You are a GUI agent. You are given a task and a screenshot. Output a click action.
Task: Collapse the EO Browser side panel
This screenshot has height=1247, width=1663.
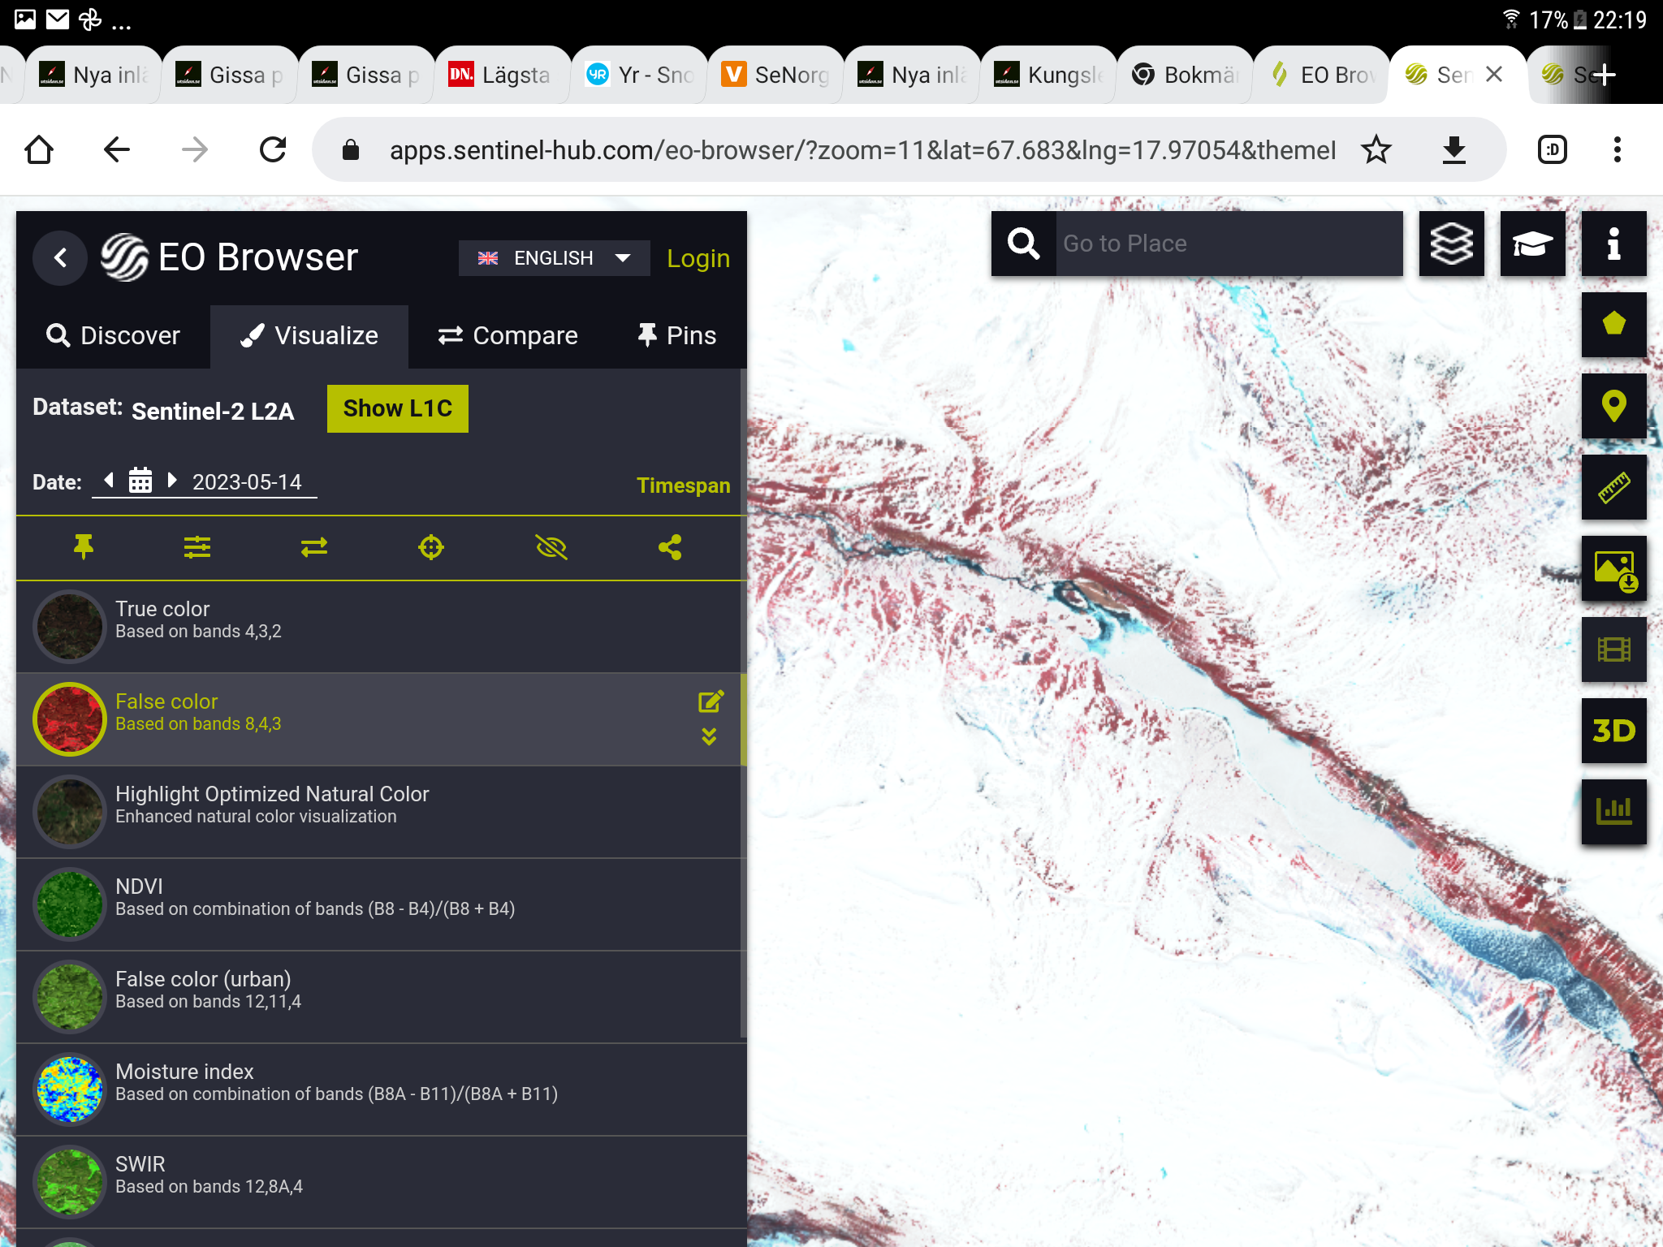point(60,258)
